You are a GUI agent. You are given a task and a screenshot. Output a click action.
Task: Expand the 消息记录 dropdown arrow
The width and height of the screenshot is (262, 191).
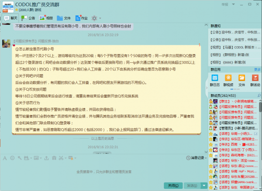pyautogui.click(x=206, y=158)
